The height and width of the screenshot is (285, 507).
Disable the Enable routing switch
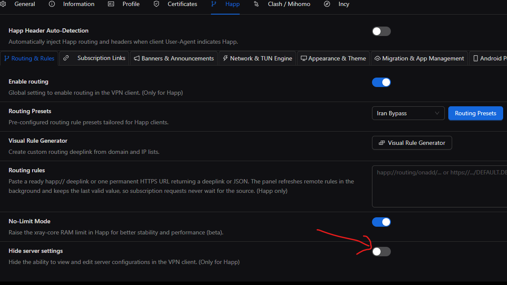click(x=381, y=82)
